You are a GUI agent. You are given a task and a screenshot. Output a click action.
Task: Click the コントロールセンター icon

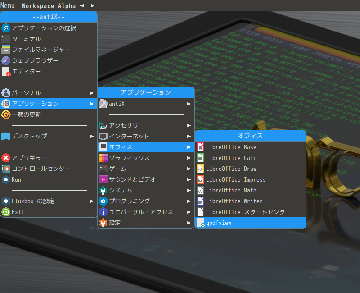click(x=6, y=169)
